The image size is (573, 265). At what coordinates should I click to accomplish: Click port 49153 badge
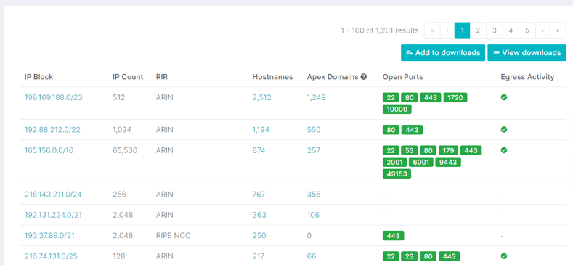pyautogui.click(x=397, y=174)
